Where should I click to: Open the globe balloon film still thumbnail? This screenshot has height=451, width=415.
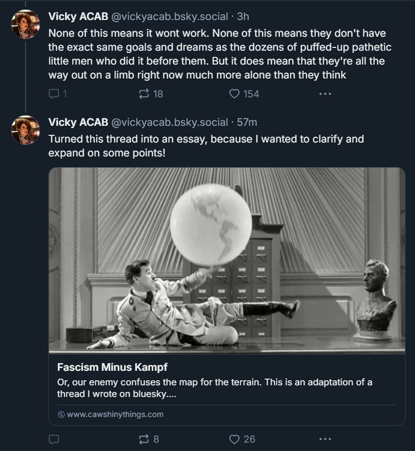tap(226, 260)
